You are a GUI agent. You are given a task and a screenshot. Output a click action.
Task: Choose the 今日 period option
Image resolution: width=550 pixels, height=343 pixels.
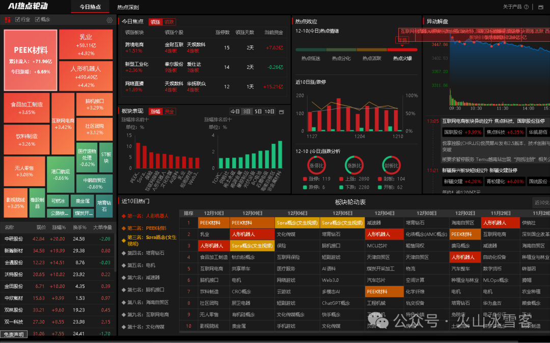coord(235,111)
